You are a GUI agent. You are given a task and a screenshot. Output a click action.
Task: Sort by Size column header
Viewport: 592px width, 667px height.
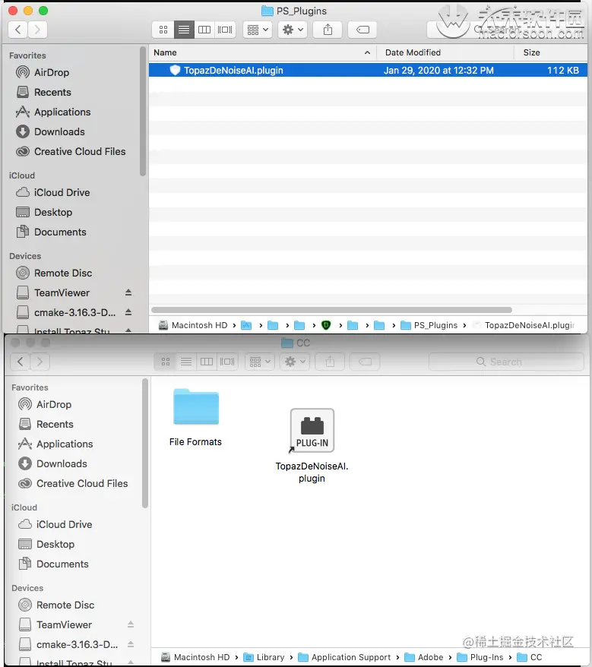click(551, 52)
